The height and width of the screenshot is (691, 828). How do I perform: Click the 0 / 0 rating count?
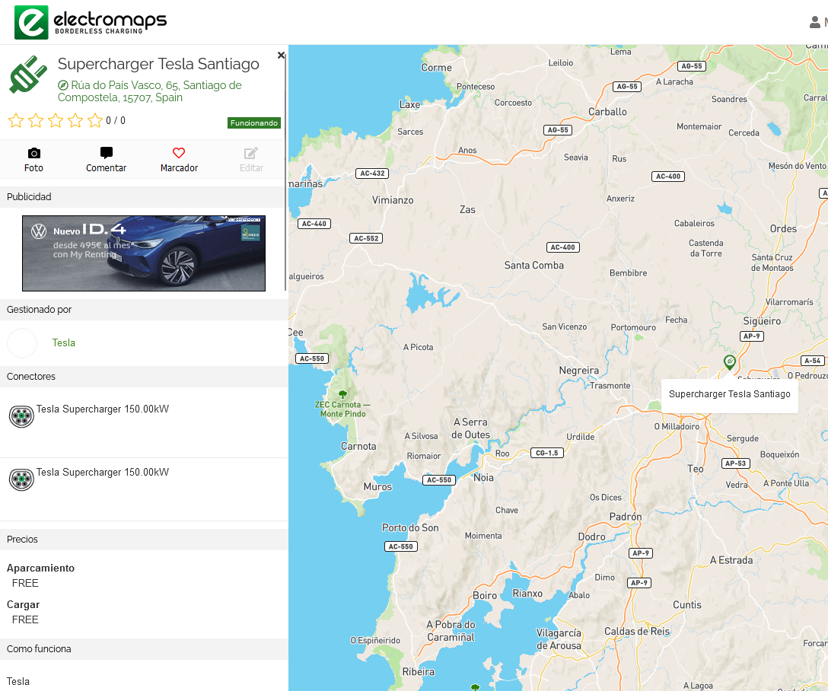(x=116, y=120)
